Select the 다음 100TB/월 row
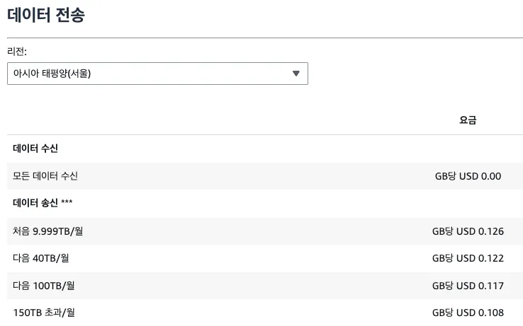 tap(265, 286)
